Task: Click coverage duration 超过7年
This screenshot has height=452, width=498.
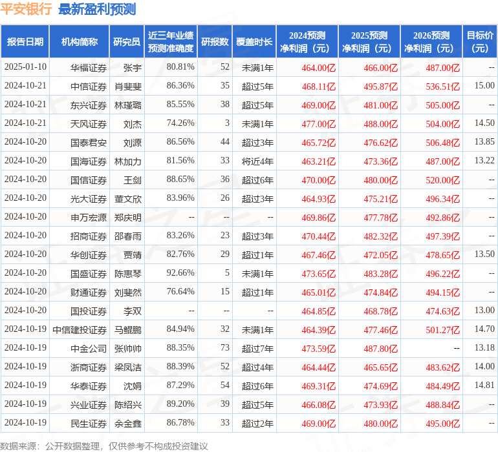Action: click(x=257, y=348)
